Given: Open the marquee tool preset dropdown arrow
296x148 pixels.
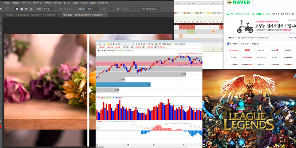Looking at the screenshot, I should tap(11, 9).
